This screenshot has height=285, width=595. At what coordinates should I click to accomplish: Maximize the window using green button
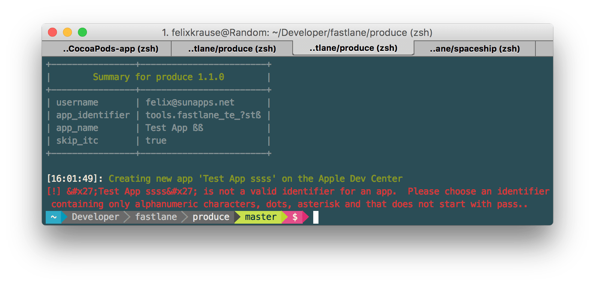(82, 32)
